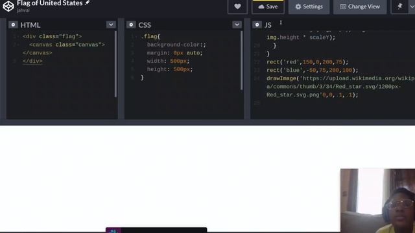Click HTML scrollbar
415x233 pixels.
pyautogui.click(x=115, y=64)
